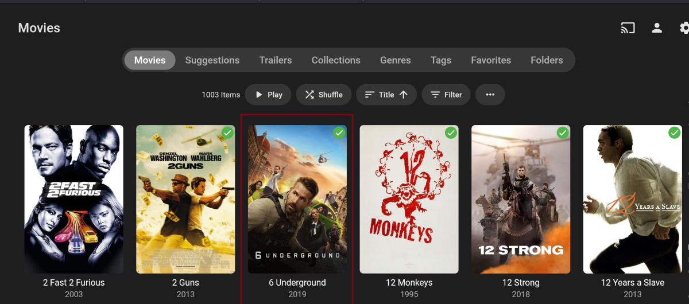Switch to the Trailers tab

(276, 60)
